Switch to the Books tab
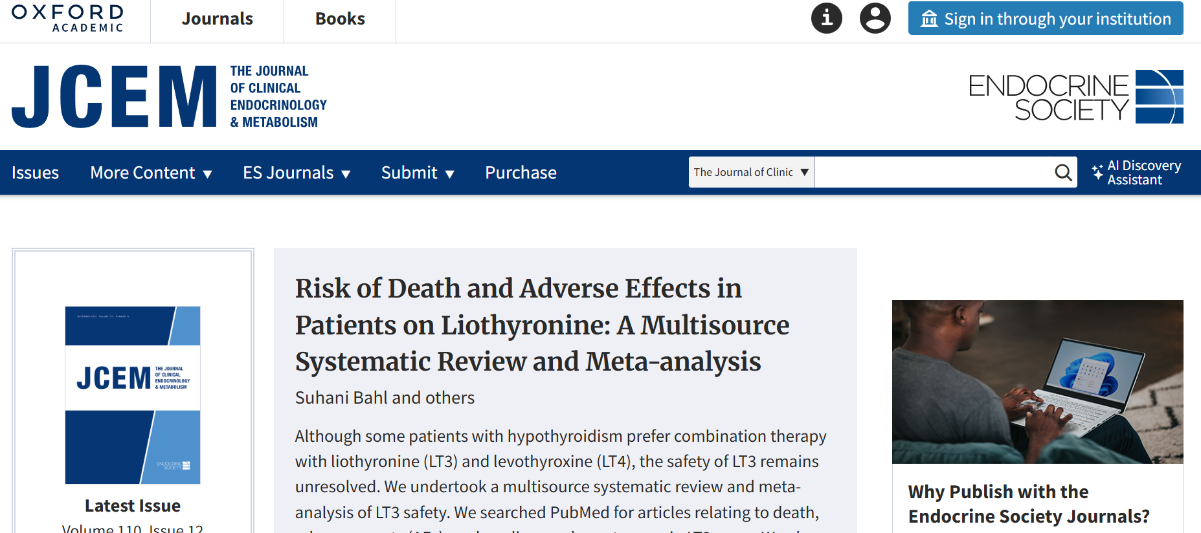This screenshot has height=533, width=1201. coord(340,19)
